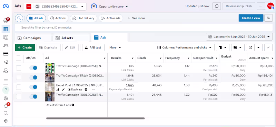Click the megaphone advertising icon in sidebar
The height and width of the screenshot is (127, 276).
pyautogui.click(x=6, y=62)
